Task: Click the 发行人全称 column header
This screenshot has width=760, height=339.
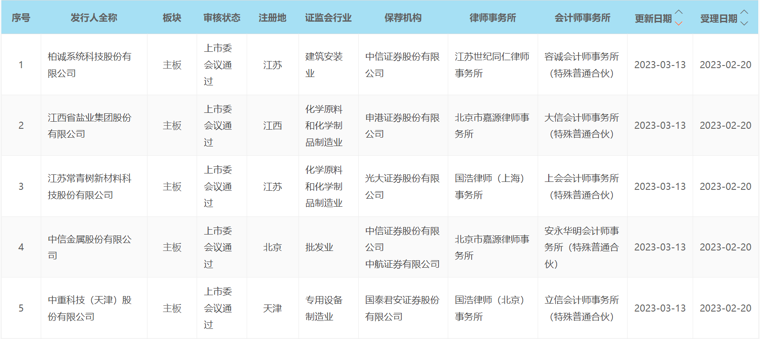Action: coord(94,18)
